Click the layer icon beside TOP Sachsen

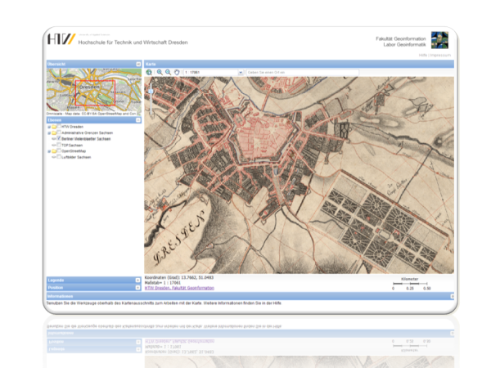54,145
